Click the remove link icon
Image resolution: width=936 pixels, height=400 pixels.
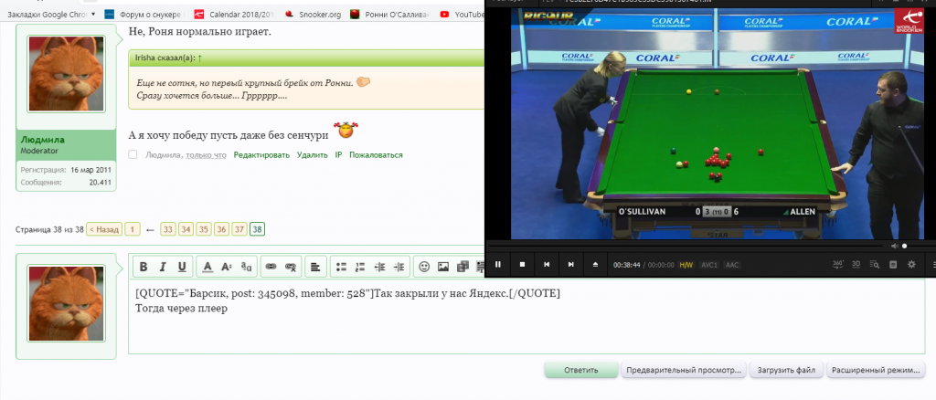(x=291, y=267)
